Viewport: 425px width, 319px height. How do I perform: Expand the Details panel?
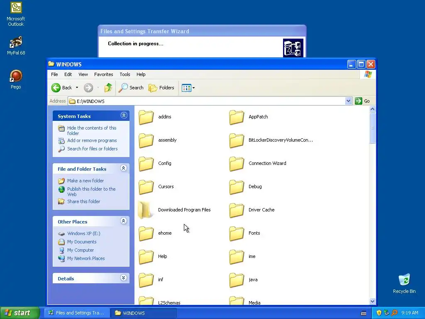point(124,278)
